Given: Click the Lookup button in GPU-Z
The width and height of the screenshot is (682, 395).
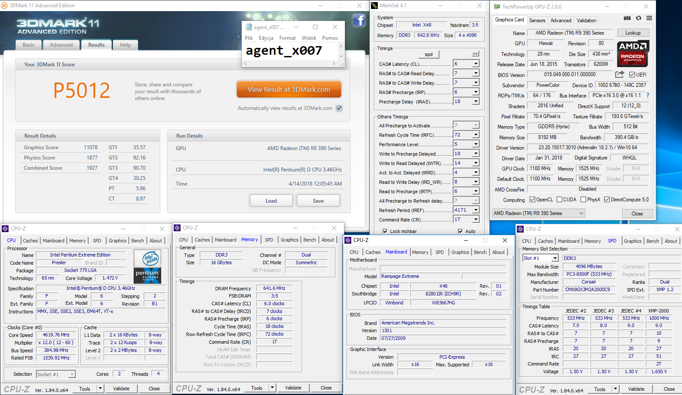Looking at the screenshot, I should [633, 33].
